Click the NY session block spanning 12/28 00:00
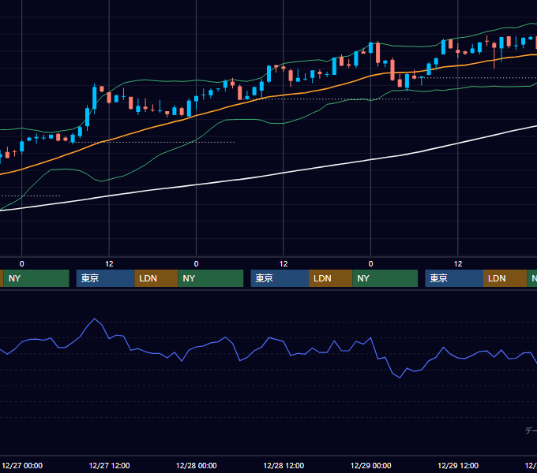Screen dimensions: 537x473 point(211,278)
